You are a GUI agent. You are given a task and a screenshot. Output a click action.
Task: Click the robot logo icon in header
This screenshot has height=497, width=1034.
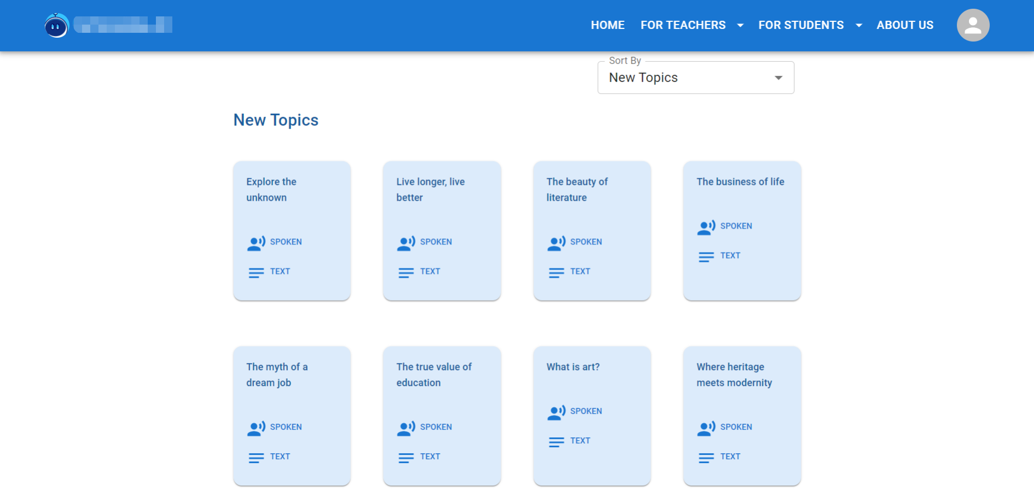(x=56, y=26)
